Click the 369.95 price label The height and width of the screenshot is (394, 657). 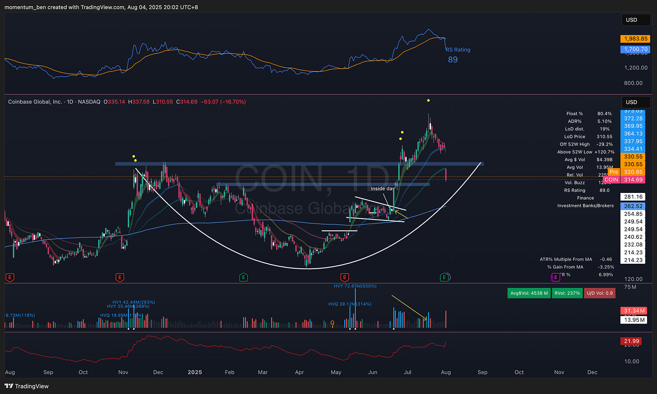click(x=633, y=126)
